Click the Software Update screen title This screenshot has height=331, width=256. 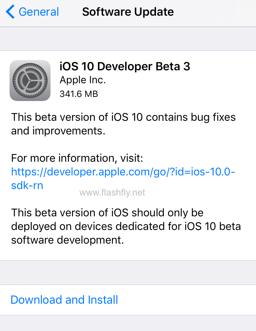tap(128, 12)
